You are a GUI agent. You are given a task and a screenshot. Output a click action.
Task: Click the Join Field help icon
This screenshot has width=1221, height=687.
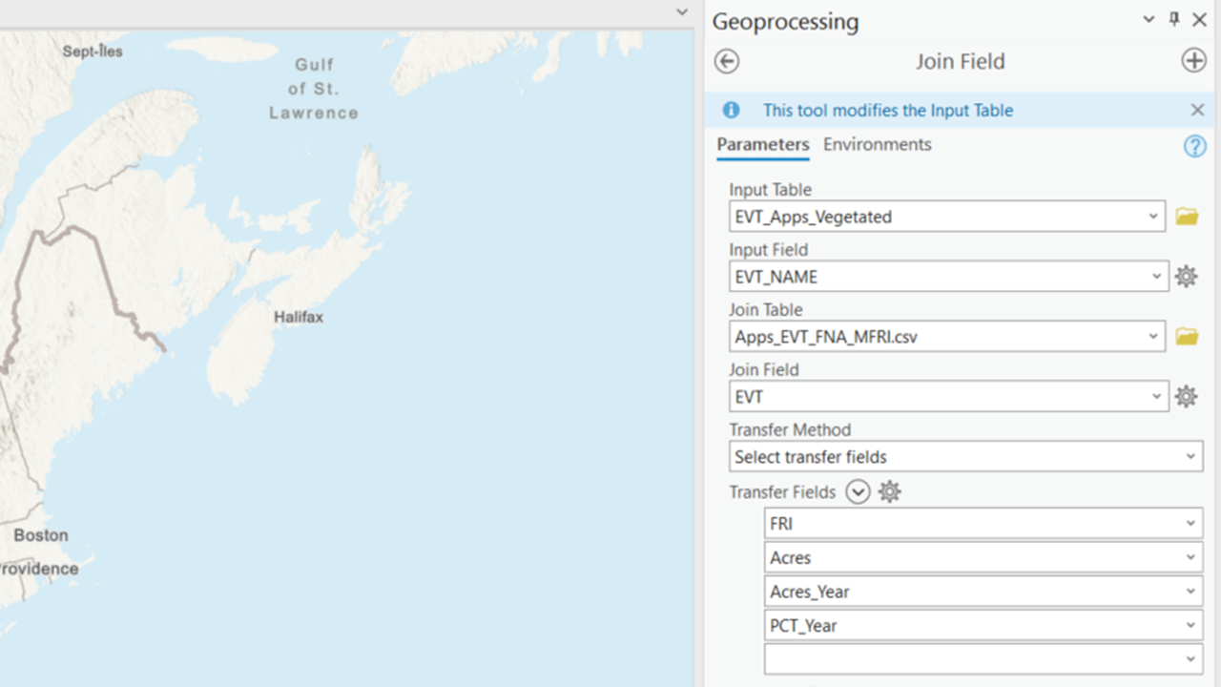click(1194, 145)
